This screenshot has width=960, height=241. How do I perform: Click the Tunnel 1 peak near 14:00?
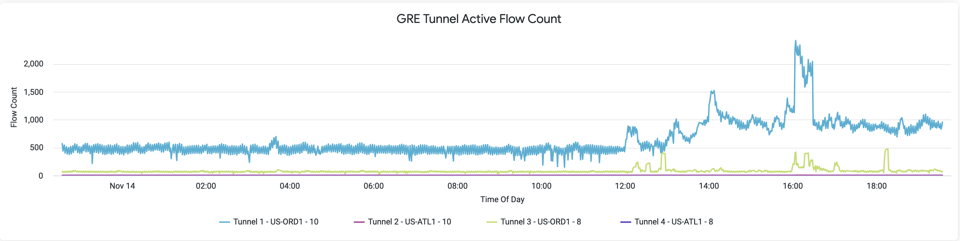(x=712, y=91)
